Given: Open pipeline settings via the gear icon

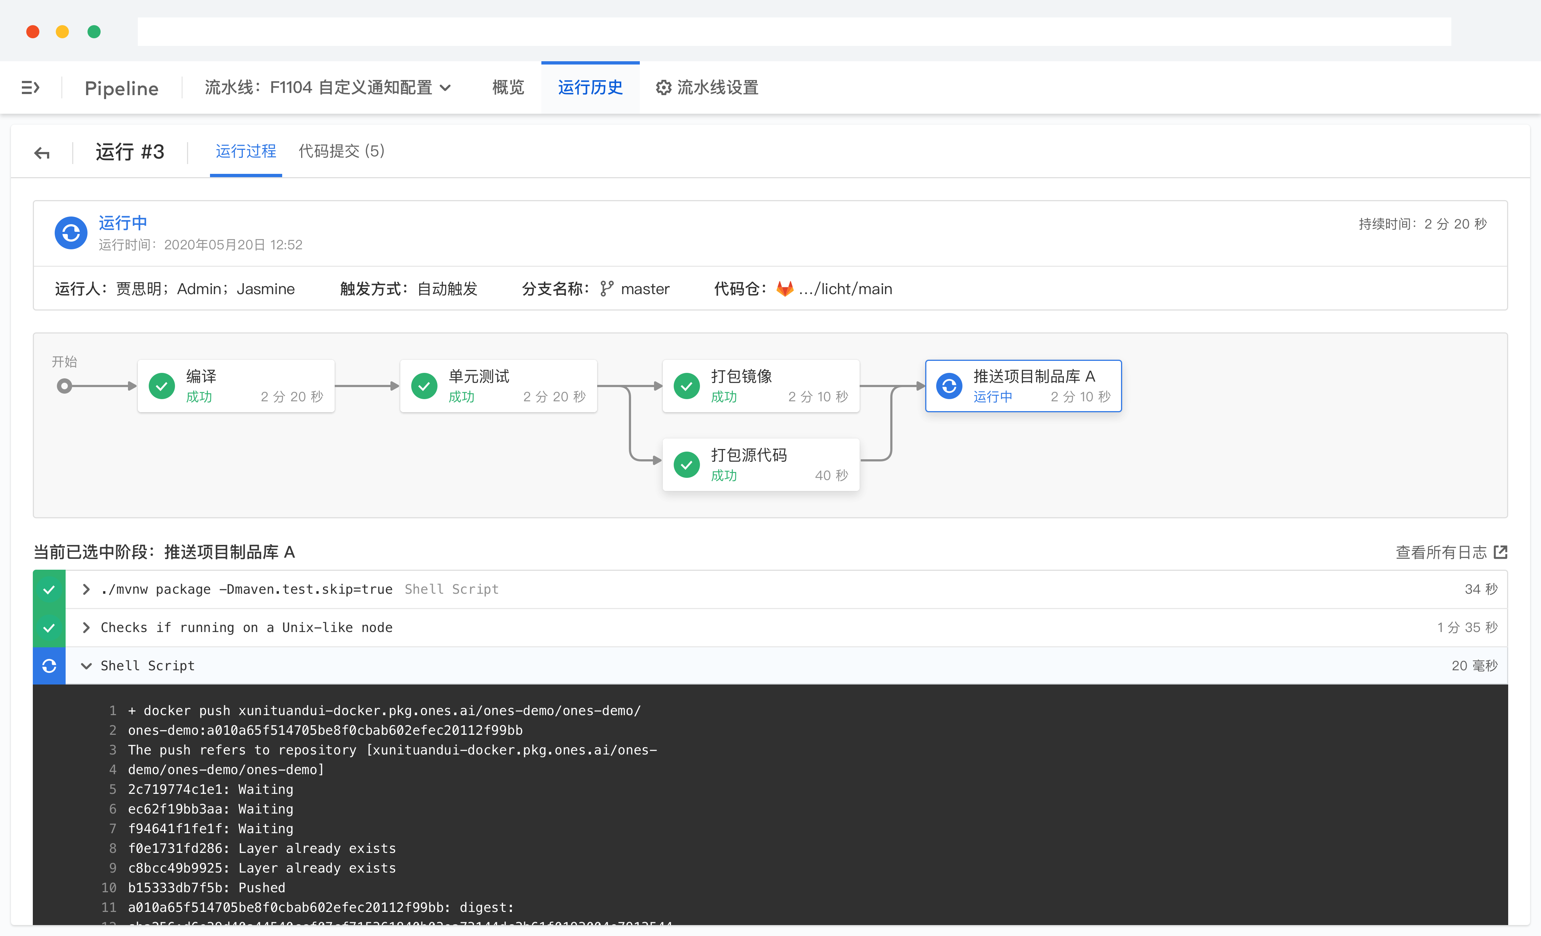Looking at the screenshot, I should 664,87.
